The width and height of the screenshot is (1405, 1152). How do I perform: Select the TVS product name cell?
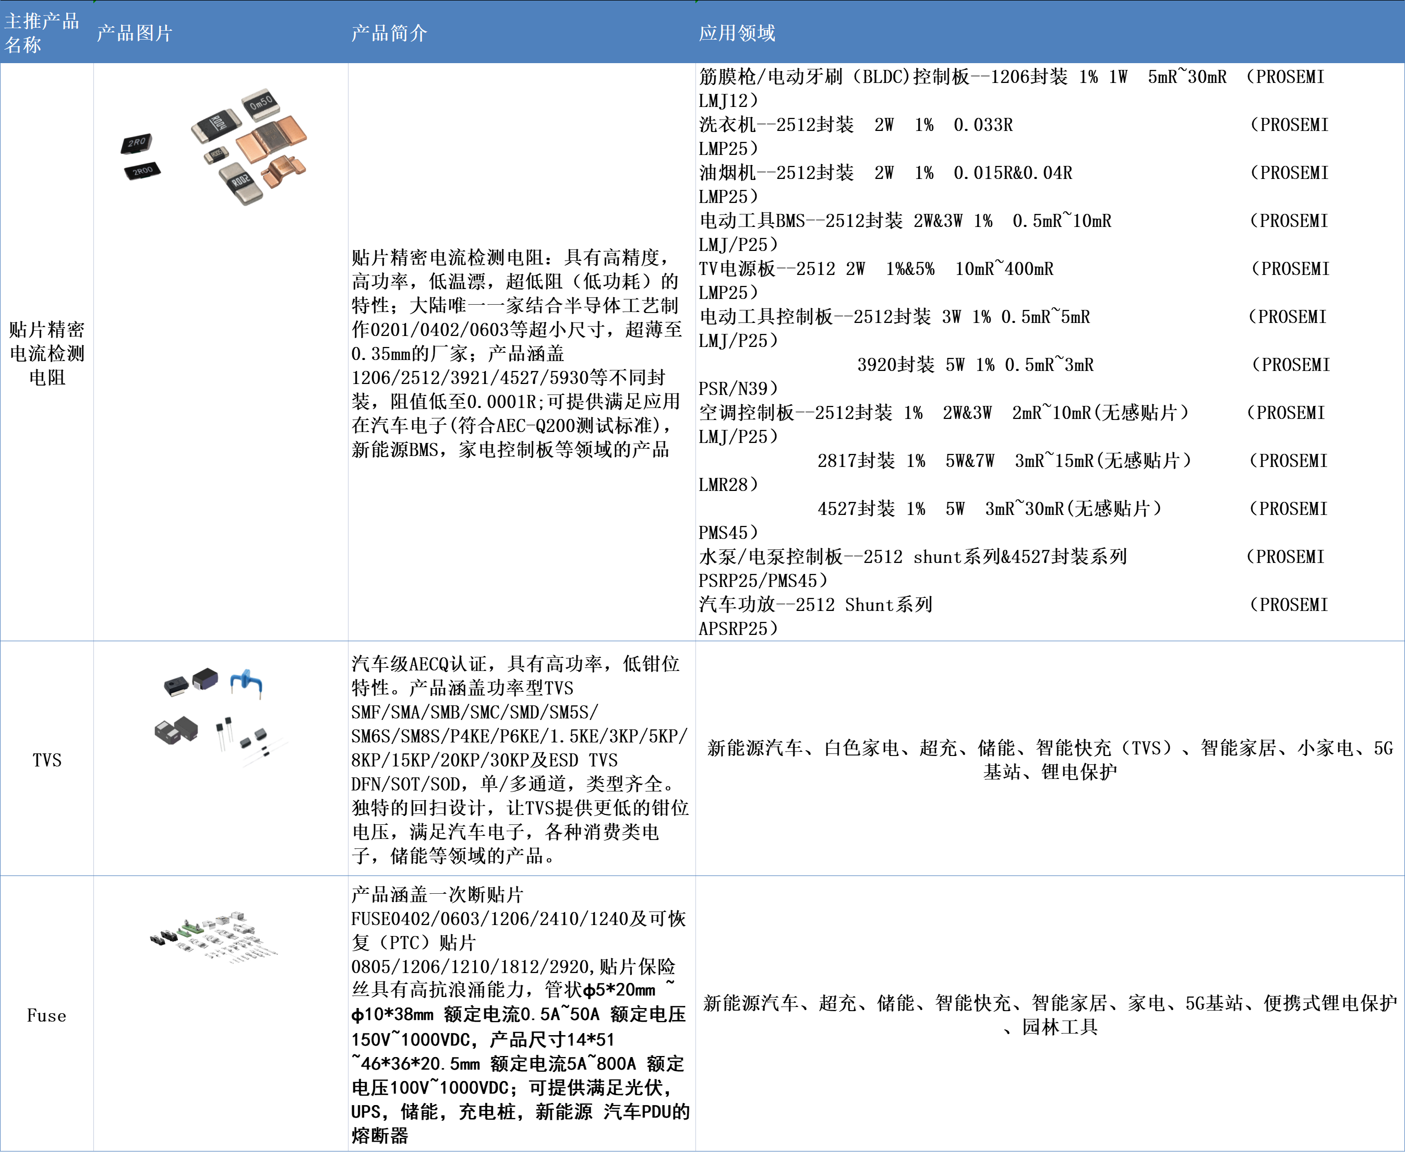pos(46,759)
